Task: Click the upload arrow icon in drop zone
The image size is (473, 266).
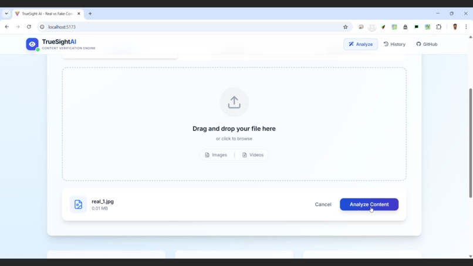Action: 234,102
